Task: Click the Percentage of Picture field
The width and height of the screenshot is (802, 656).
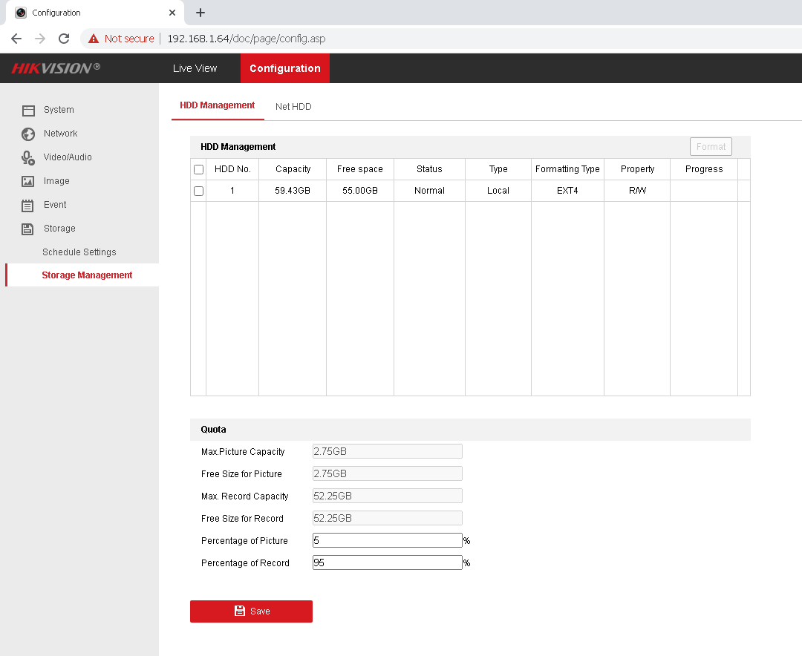Action: click(387, 540)
